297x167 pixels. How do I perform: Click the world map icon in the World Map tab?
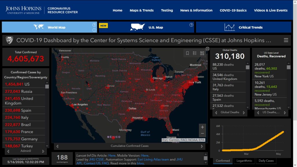tap(39, 27)
